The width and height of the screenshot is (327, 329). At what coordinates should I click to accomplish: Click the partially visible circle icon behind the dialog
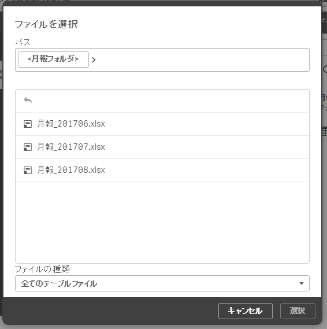click(x=325, y=69)
